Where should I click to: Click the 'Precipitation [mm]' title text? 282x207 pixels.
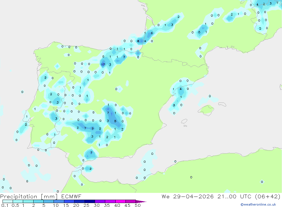tap(29, 197)
